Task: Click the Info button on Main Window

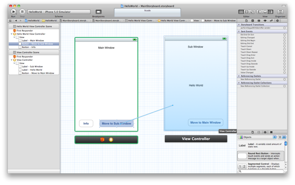Action: click(86, 123)
